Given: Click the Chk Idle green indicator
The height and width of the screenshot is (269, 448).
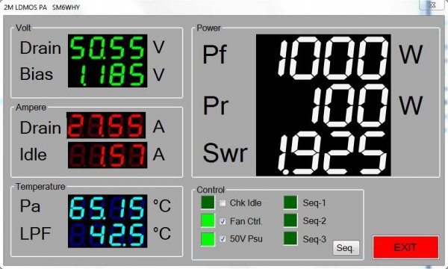Looking at the screenshot, I should pyautogui.click(x=208, y=202).
